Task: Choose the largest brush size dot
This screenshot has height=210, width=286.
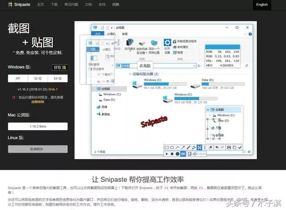Action: click(177, 154)
